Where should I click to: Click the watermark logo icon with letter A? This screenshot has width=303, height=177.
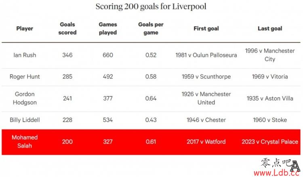click(295, 166)
